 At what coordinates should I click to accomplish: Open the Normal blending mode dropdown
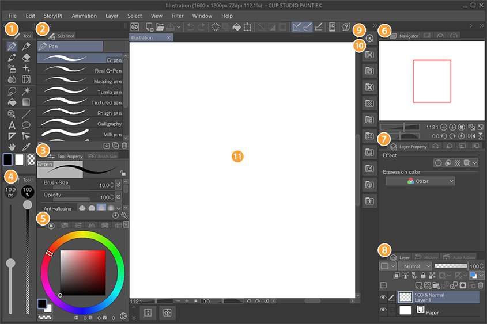pos(414,266)
